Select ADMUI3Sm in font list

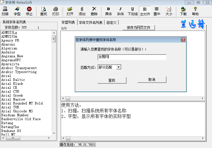pos(9,37)
